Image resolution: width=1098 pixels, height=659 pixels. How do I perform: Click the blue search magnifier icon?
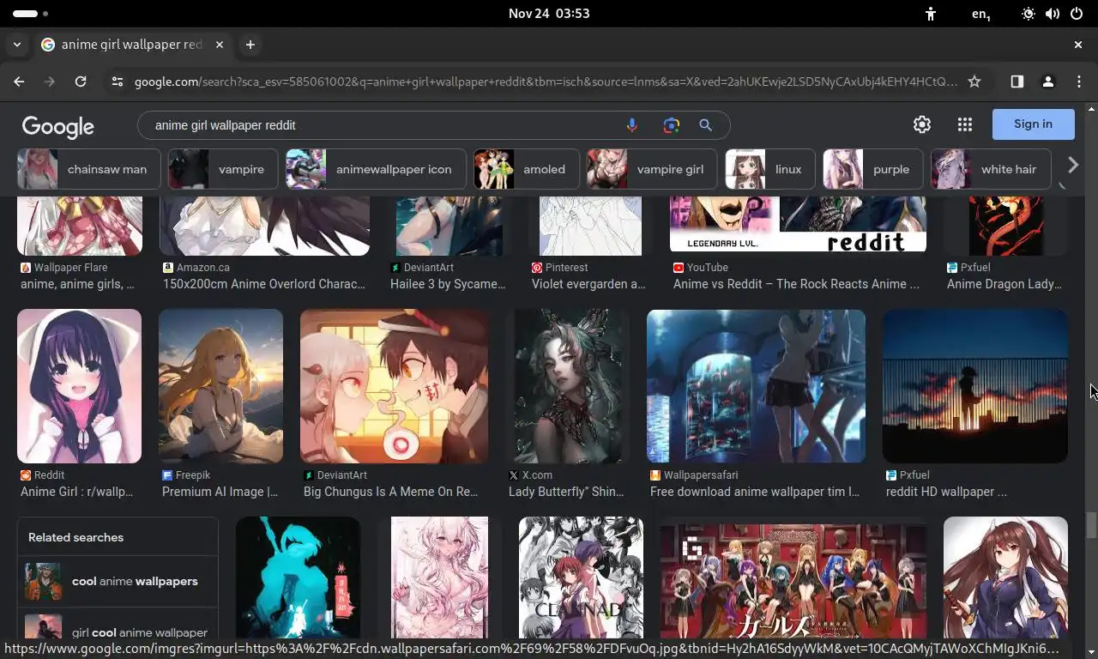point(705,125)
